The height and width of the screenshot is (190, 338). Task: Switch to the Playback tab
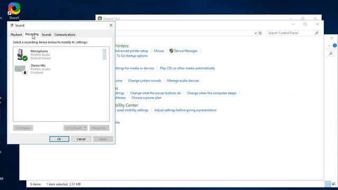16,34
